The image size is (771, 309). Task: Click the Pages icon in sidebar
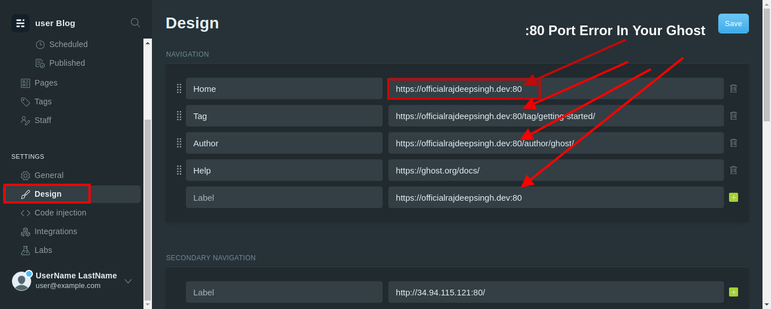[x=26, y=83]
